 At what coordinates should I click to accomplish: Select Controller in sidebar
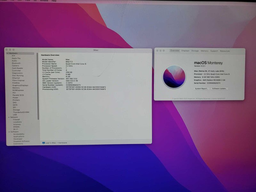click(16, 71)
